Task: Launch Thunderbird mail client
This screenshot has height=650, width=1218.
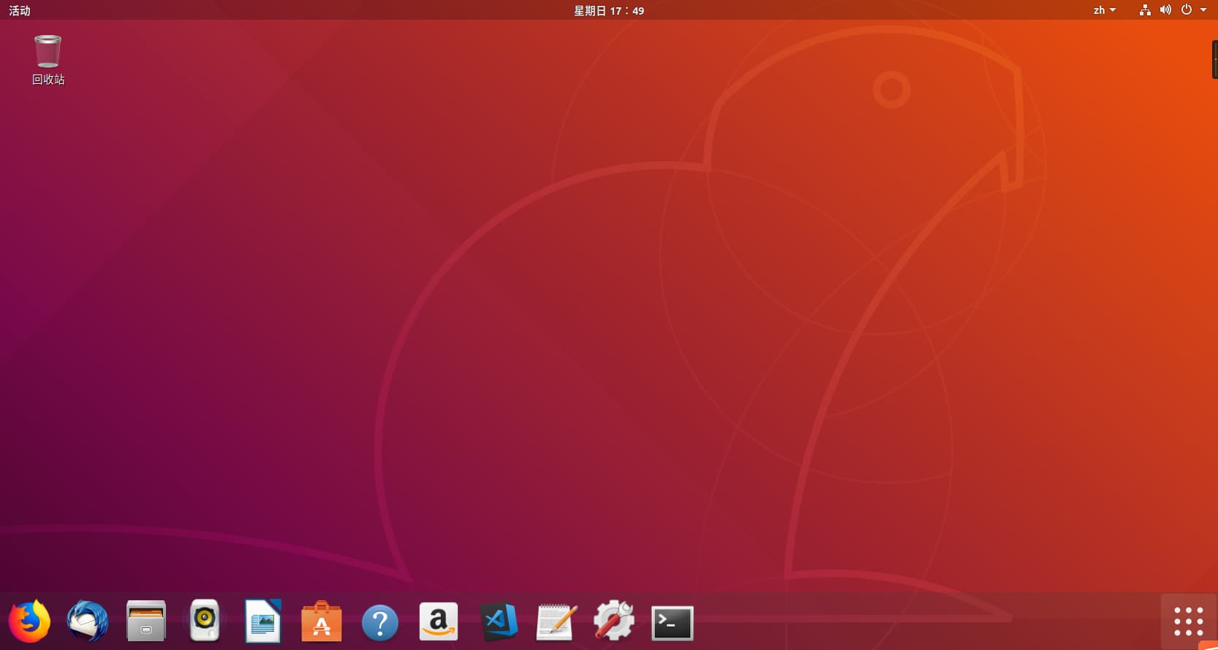Action: [x=88, y=621]
